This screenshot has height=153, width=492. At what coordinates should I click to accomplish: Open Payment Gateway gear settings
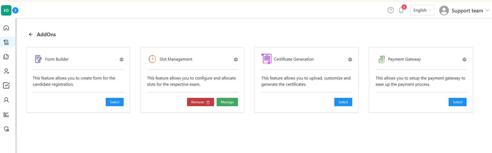(x=464, y=60)
